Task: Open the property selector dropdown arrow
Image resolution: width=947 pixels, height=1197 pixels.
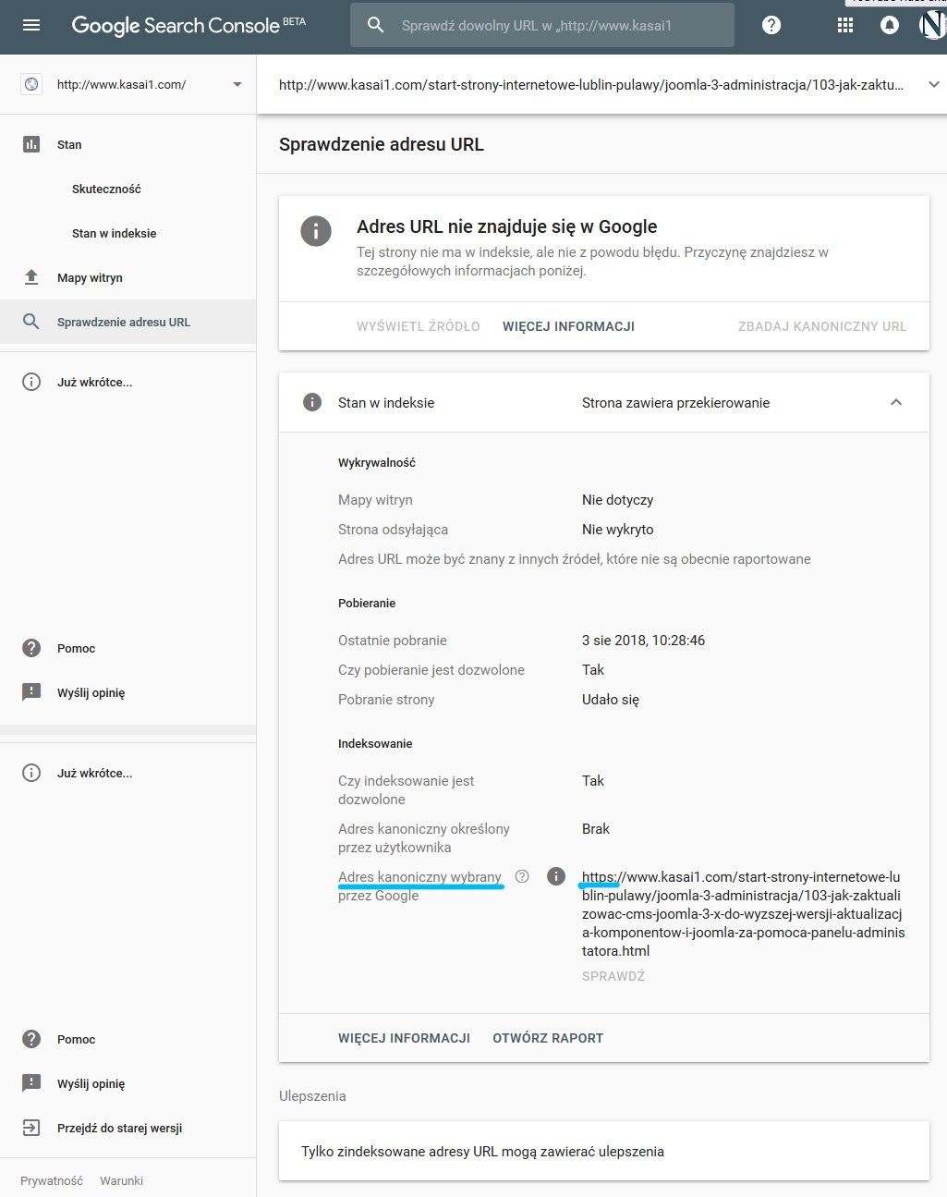Action: (x=237, y=84)
